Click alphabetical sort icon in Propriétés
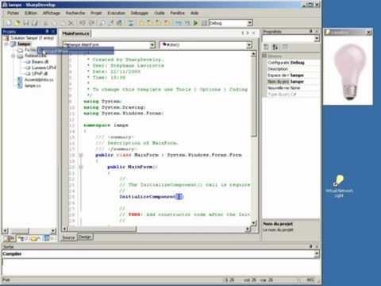This screenshot has width=381, height=286. click(x=275, y=47)
